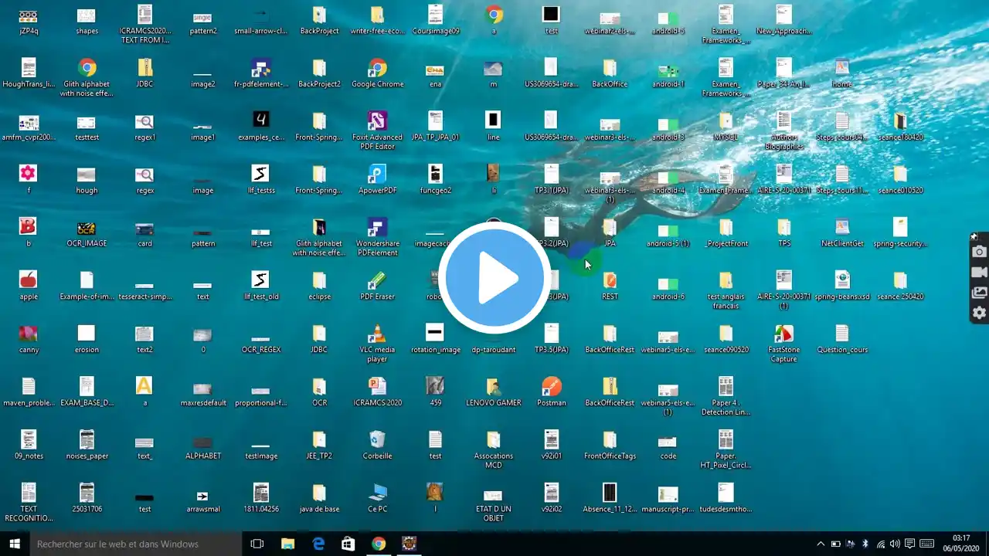Select the Wondershare PDFelement shortcut
The width and height of the screenshot is (989, 556).
(x=378, y=236)
